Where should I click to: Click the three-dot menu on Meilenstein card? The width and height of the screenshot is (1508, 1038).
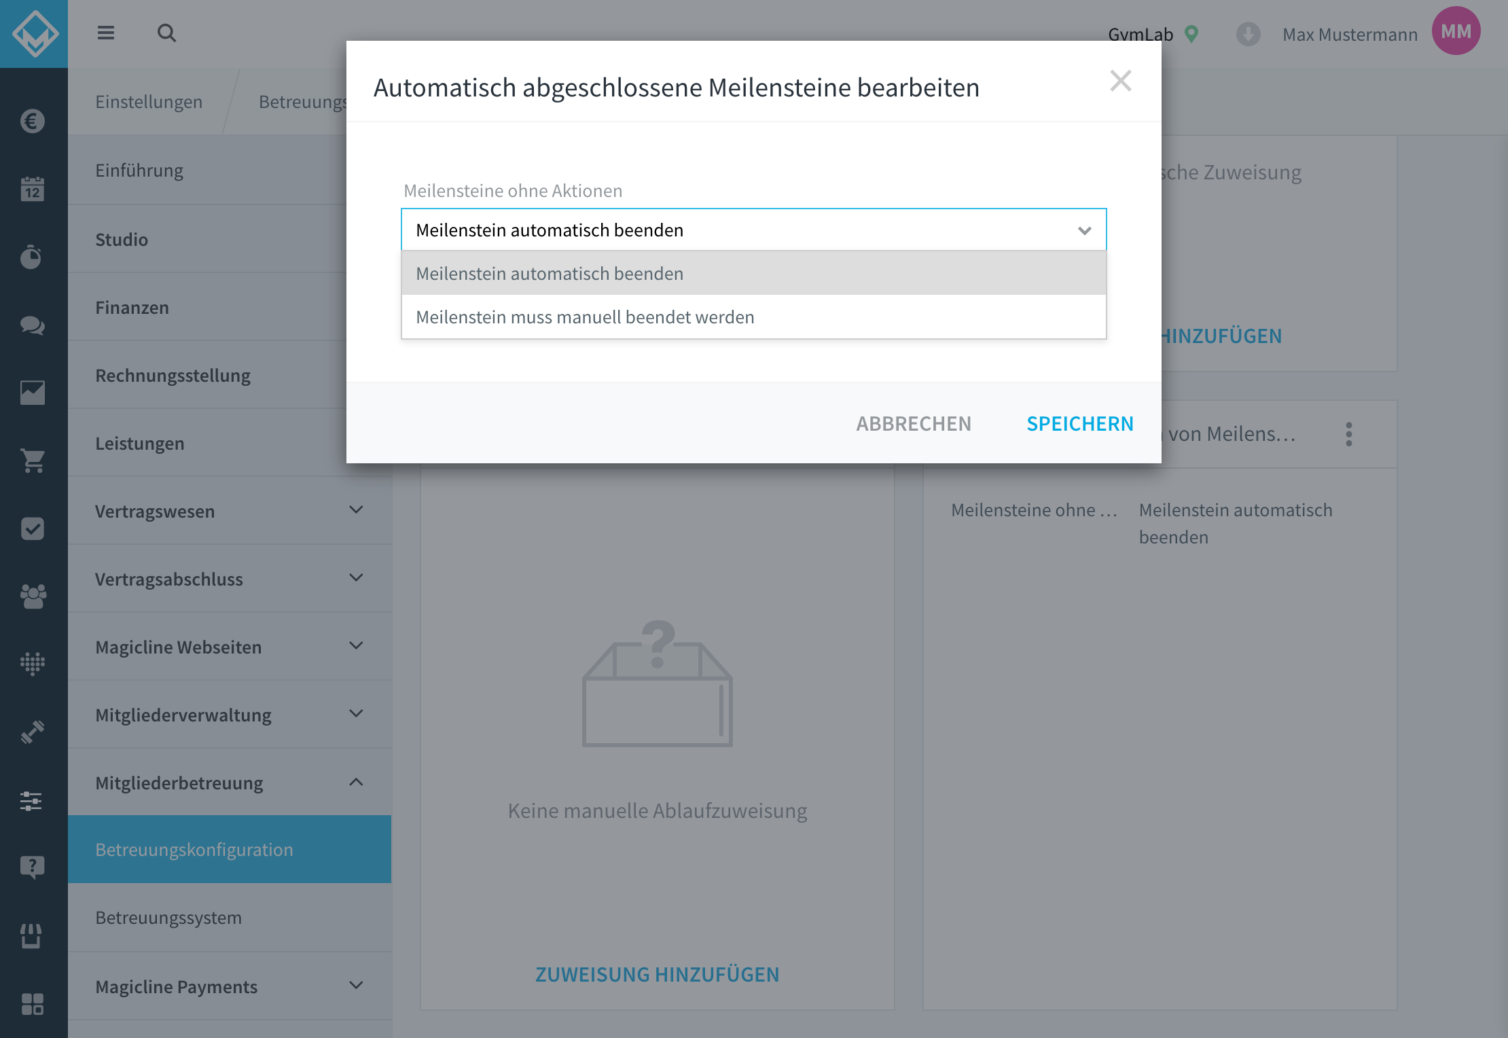tap(1349, 435)
